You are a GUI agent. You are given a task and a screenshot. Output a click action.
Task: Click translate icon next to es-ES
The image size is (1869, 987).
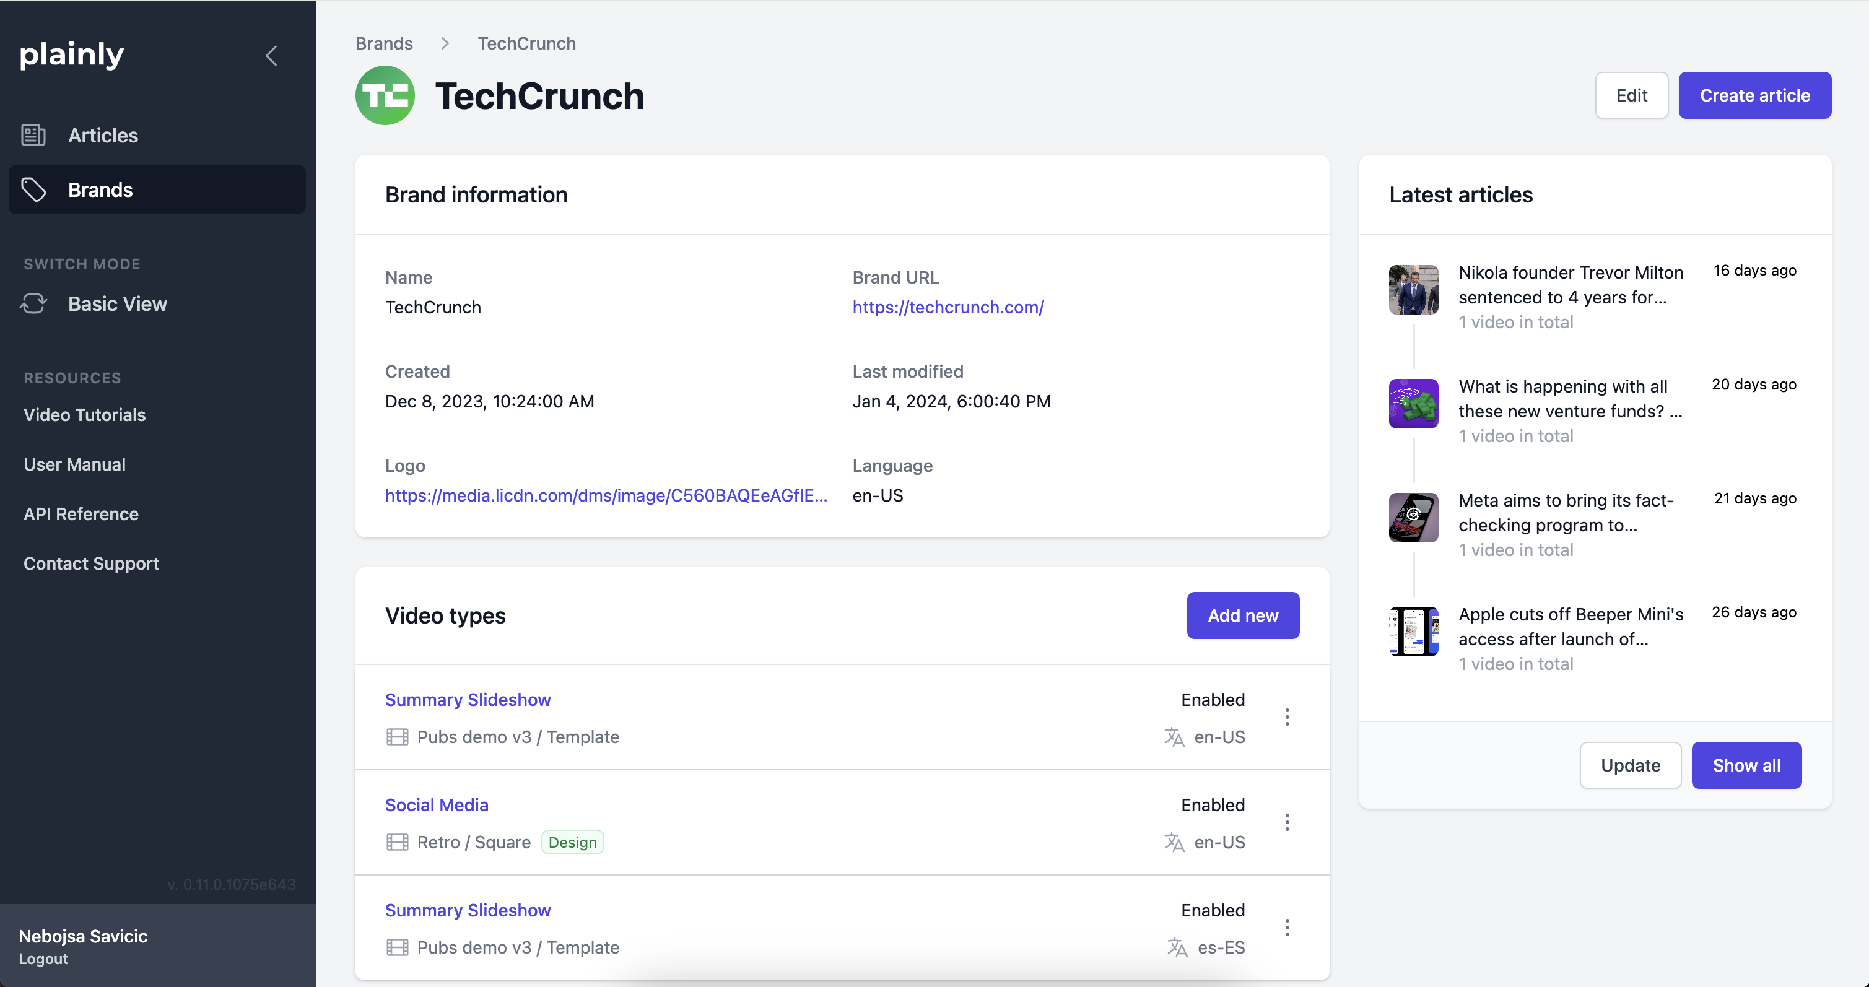tap(1177, 947)
